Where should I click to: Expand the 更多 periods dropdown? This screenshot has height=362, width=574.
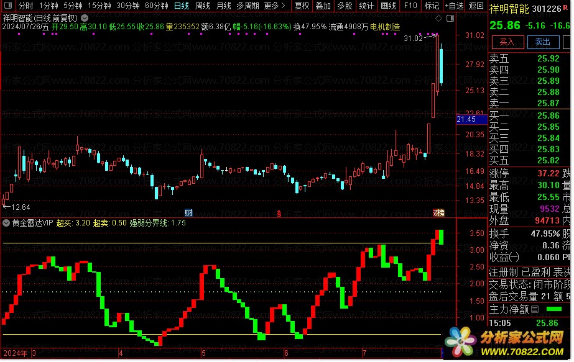[274, 6]
